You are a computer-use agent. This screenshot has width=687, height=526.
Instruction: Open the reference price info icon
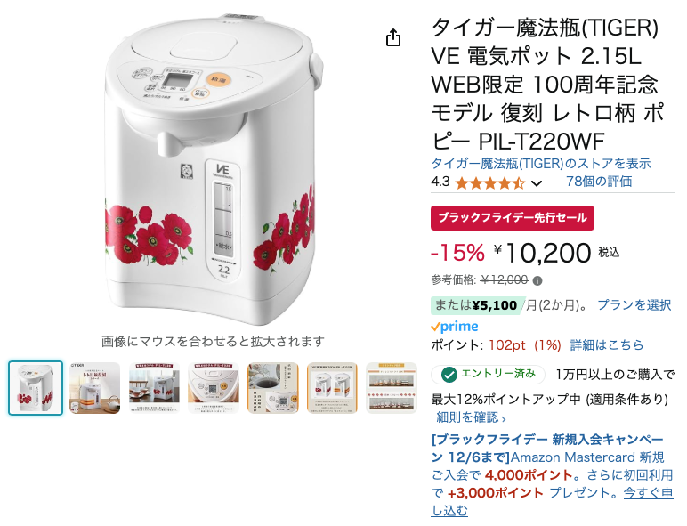click(537, 281)
